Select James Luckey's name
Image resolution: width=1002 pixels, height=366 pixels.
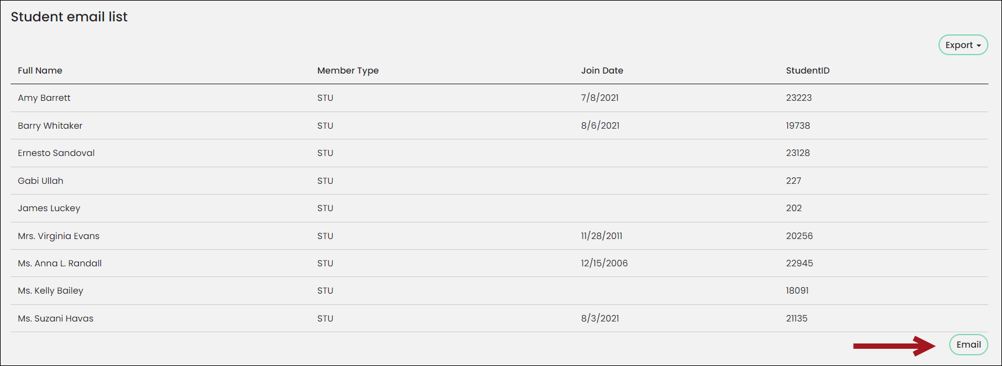pyautogui.click(x=49, y=208)
